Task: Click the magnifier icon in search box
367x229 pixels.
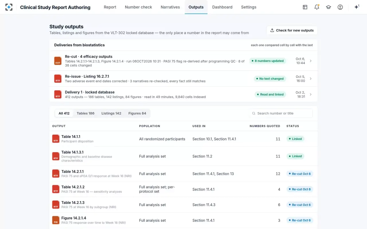Action: click(254, 113)
